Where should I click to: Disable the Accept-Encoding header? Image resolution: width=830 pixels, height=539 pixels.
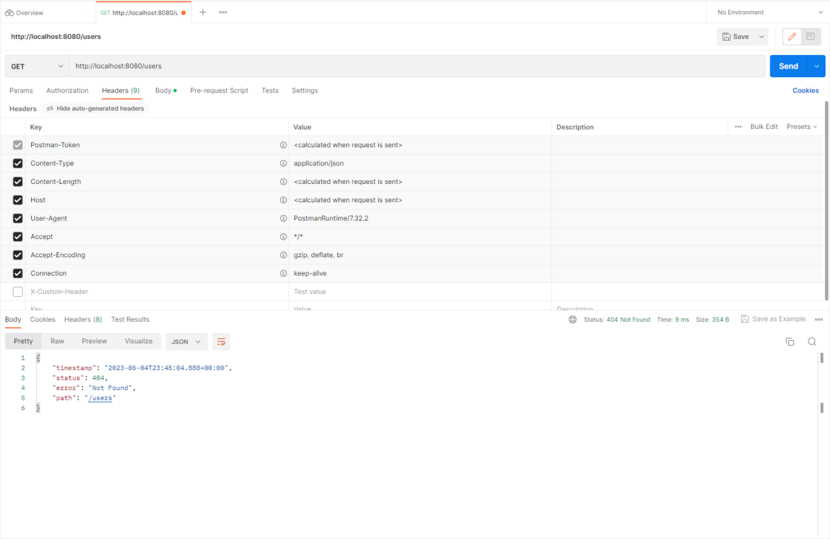pos(18,255)
